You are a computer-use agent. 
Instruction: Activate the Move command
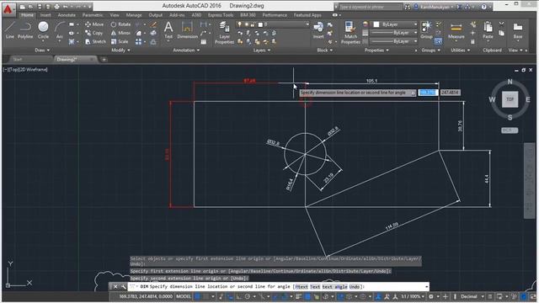tap(94, 24)
